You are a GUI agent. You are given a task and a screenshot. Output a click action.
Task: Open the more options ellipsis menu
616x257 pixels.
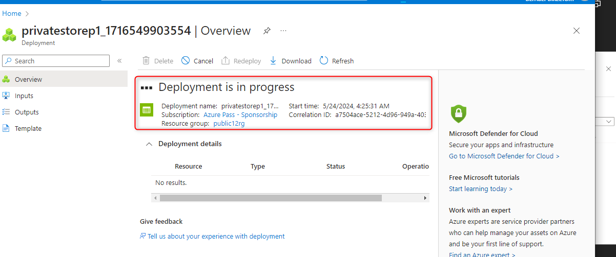click(x=283, y=31)
